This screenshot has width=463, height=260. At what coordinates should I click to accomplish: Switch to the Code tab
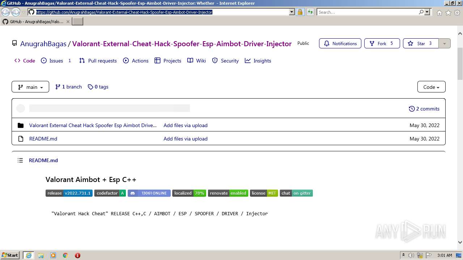(x=25, y=61)
